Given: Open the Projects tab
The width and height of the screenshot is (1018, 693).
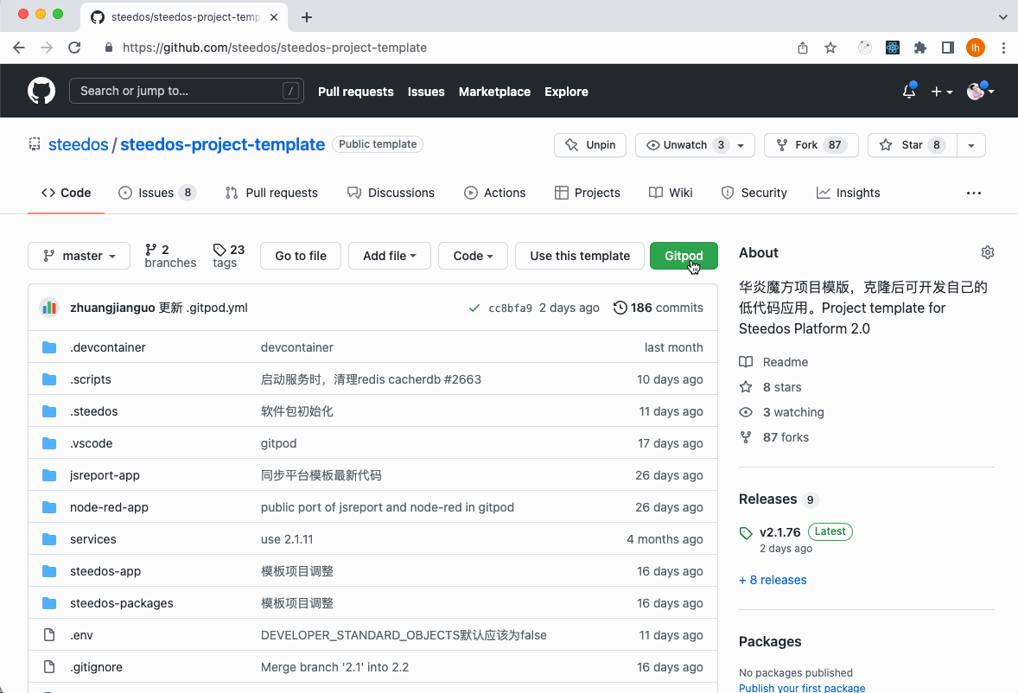Looking at the screenshot, I should click(588, 193).
